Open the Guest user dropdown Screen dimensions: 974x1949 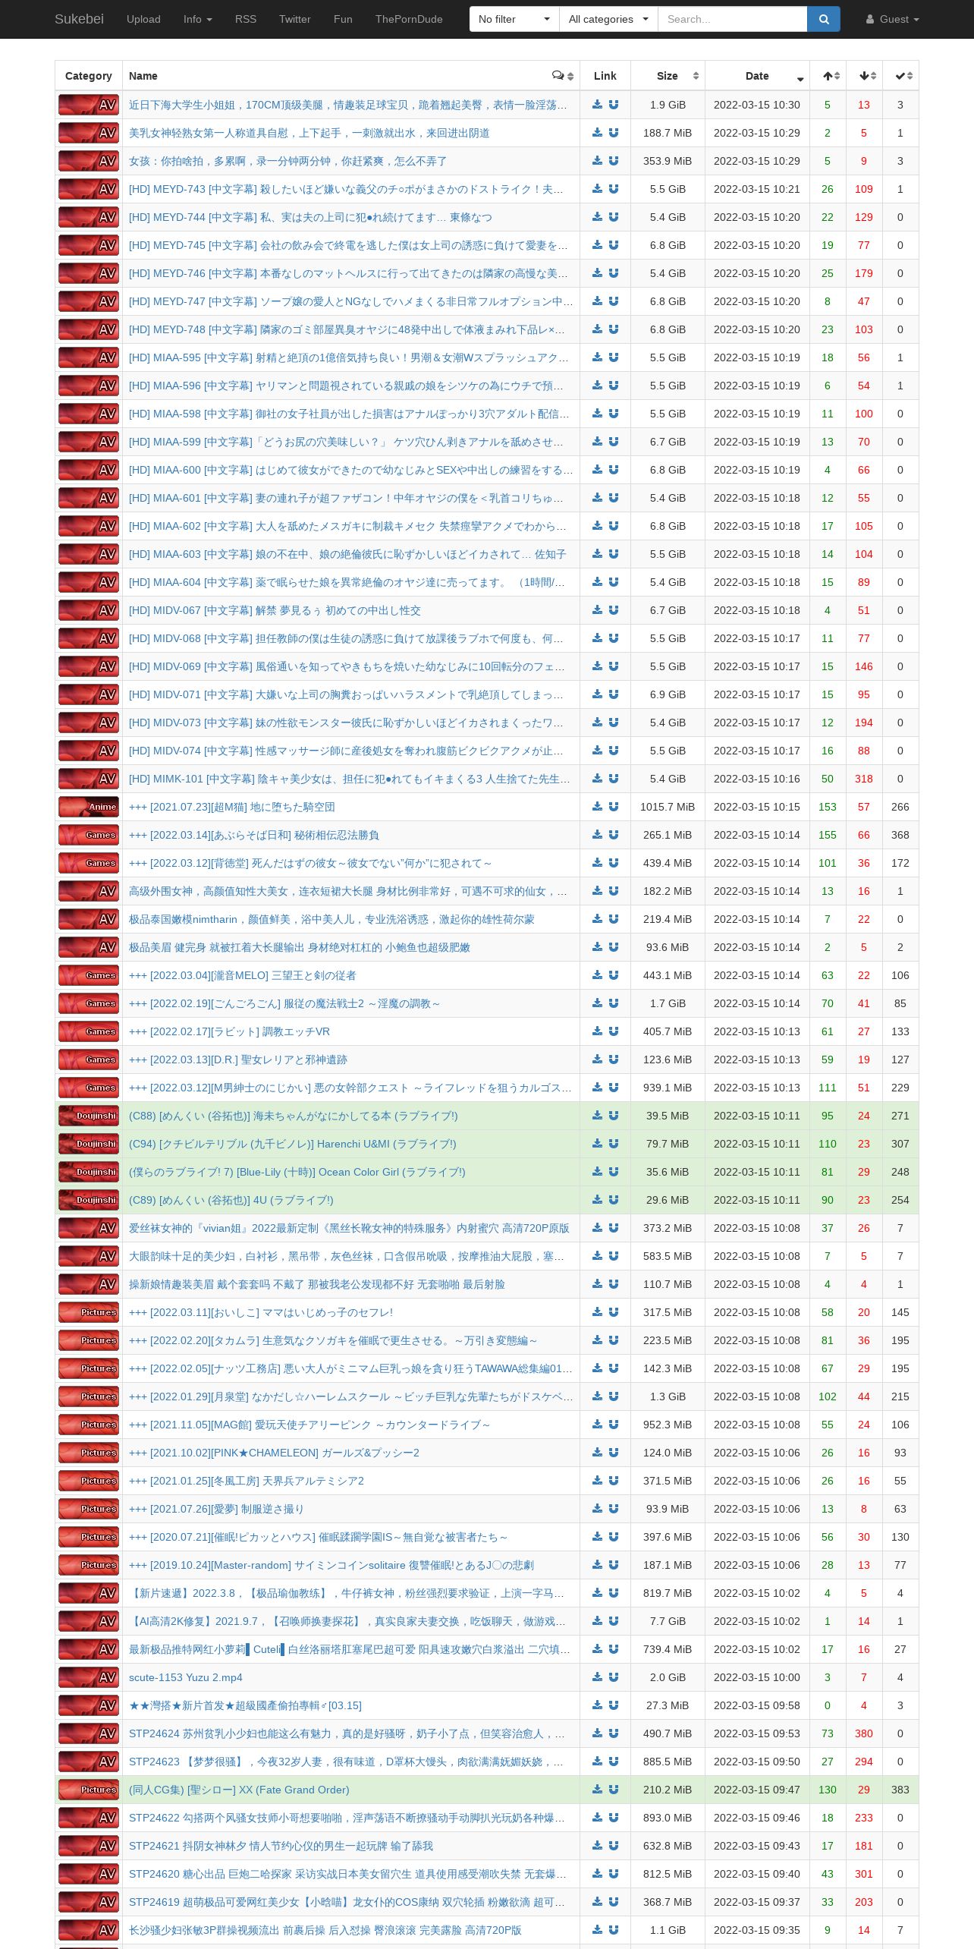pyautogui.click(x=893, y=19)
